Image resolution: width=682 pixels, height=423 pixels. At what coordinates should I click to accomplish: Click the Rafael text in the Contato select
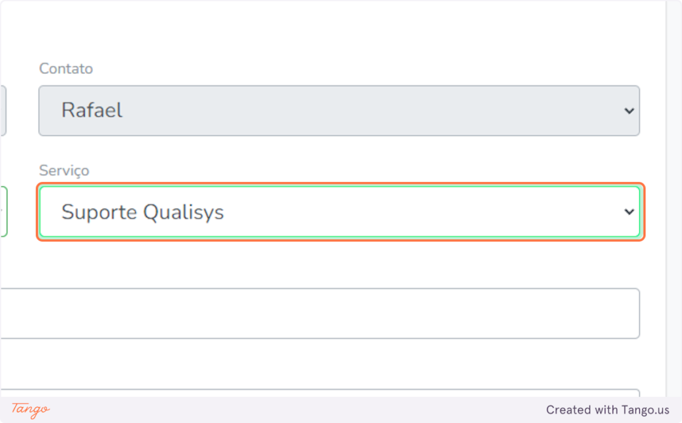click(92, 110)
